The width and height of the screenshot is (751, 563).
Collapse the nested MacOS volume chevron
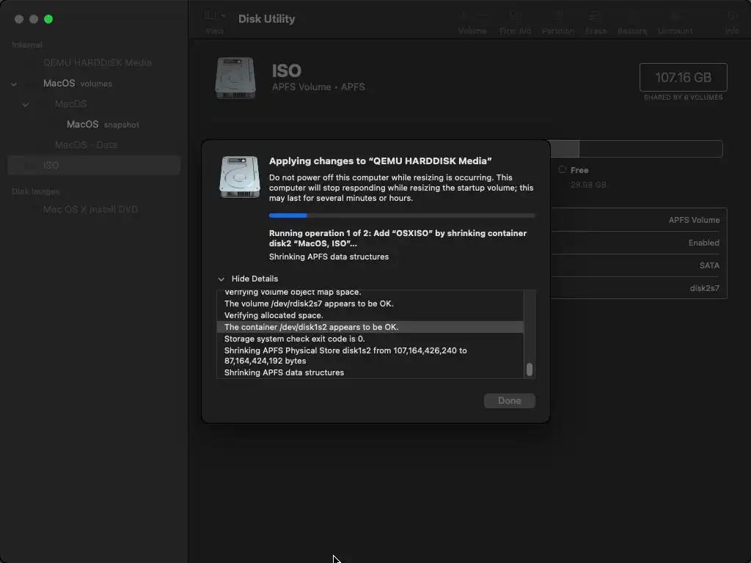(26, 104)
